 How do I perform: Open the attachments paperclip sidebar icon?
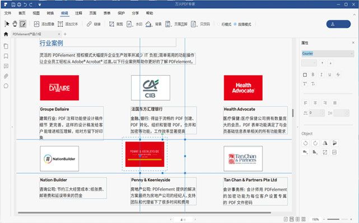coord(6,76)
